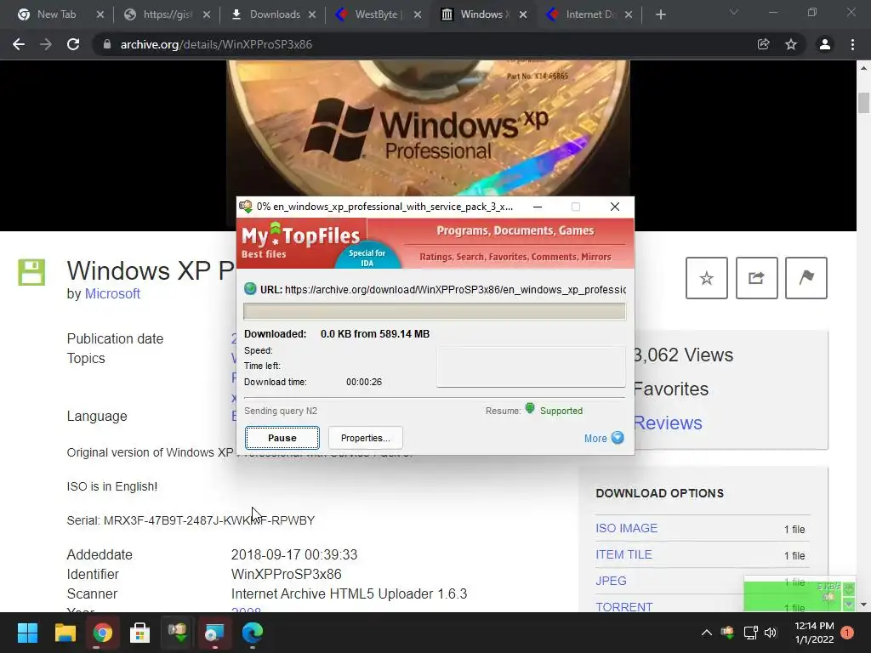Screen dimensions: 871x653
Task: Open Microsoft Store from taskbar
Action: (140, 633)
